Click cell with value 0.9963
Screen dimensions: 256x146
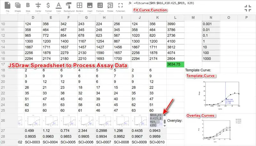coord(51,136)
